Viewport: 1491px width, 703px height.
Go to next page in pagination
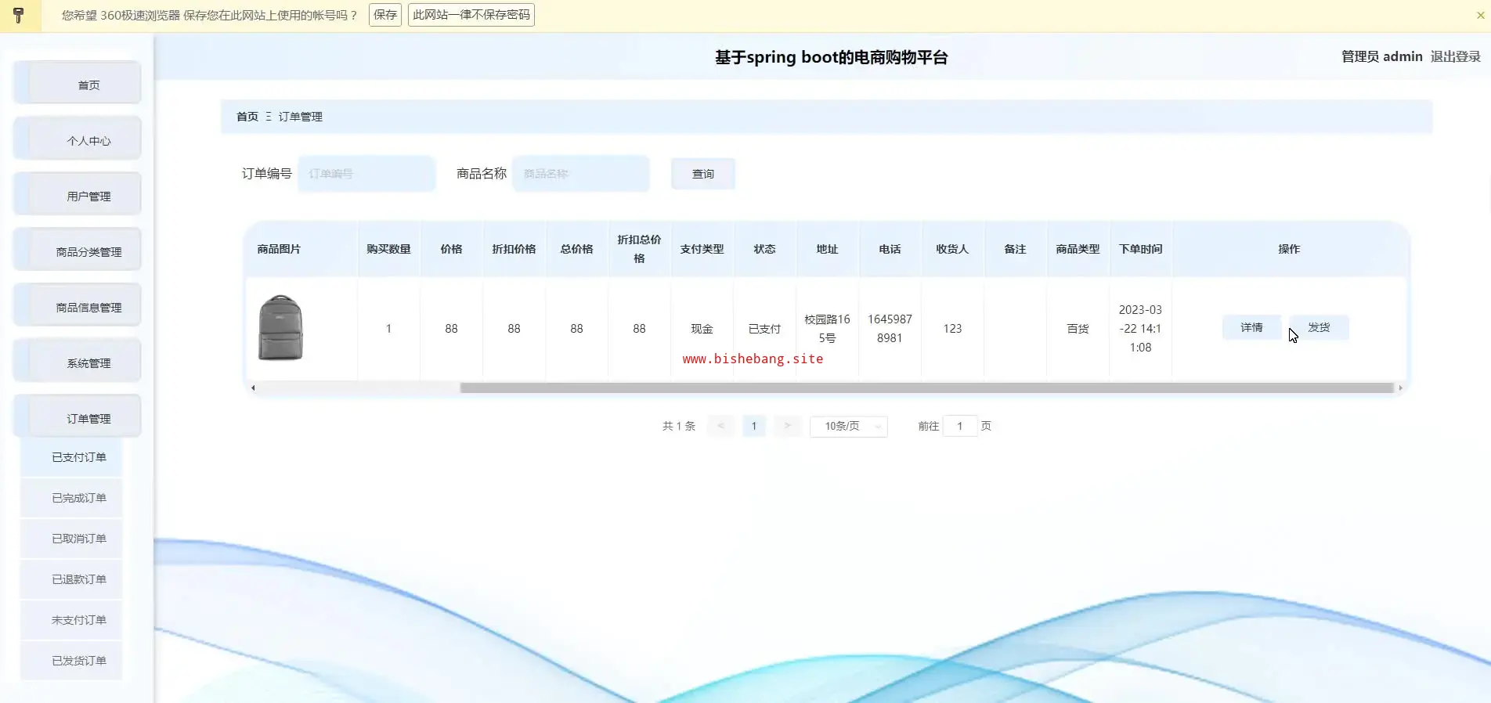pyautogui.click(x=787, y=426)
